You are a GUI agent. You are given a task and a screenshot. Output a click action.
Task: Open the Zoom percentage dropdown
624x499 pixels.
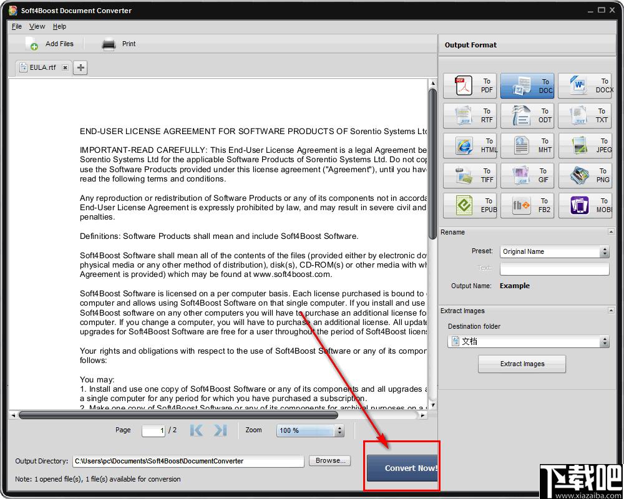pos(310,430)
